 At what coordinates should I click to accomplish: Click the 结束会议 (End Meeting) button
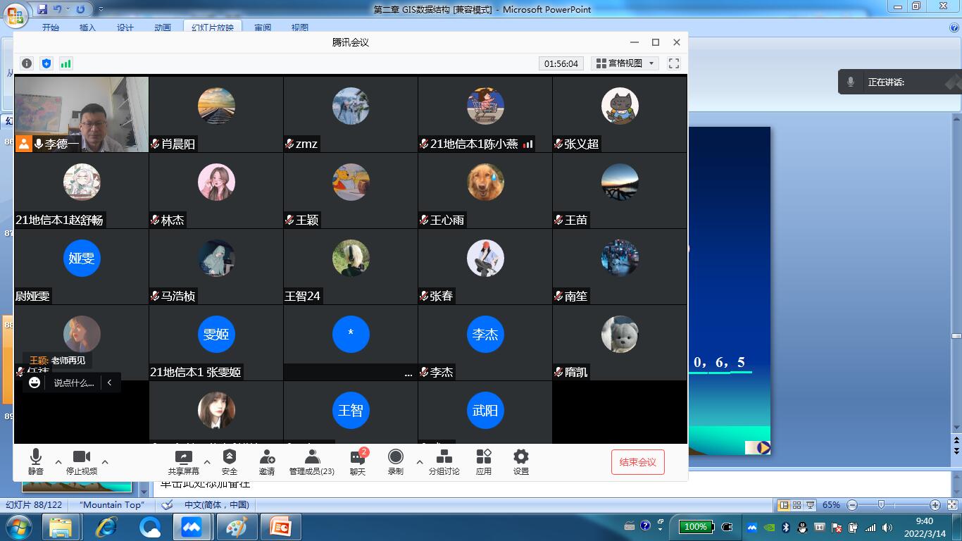click(x=637, y=462)
